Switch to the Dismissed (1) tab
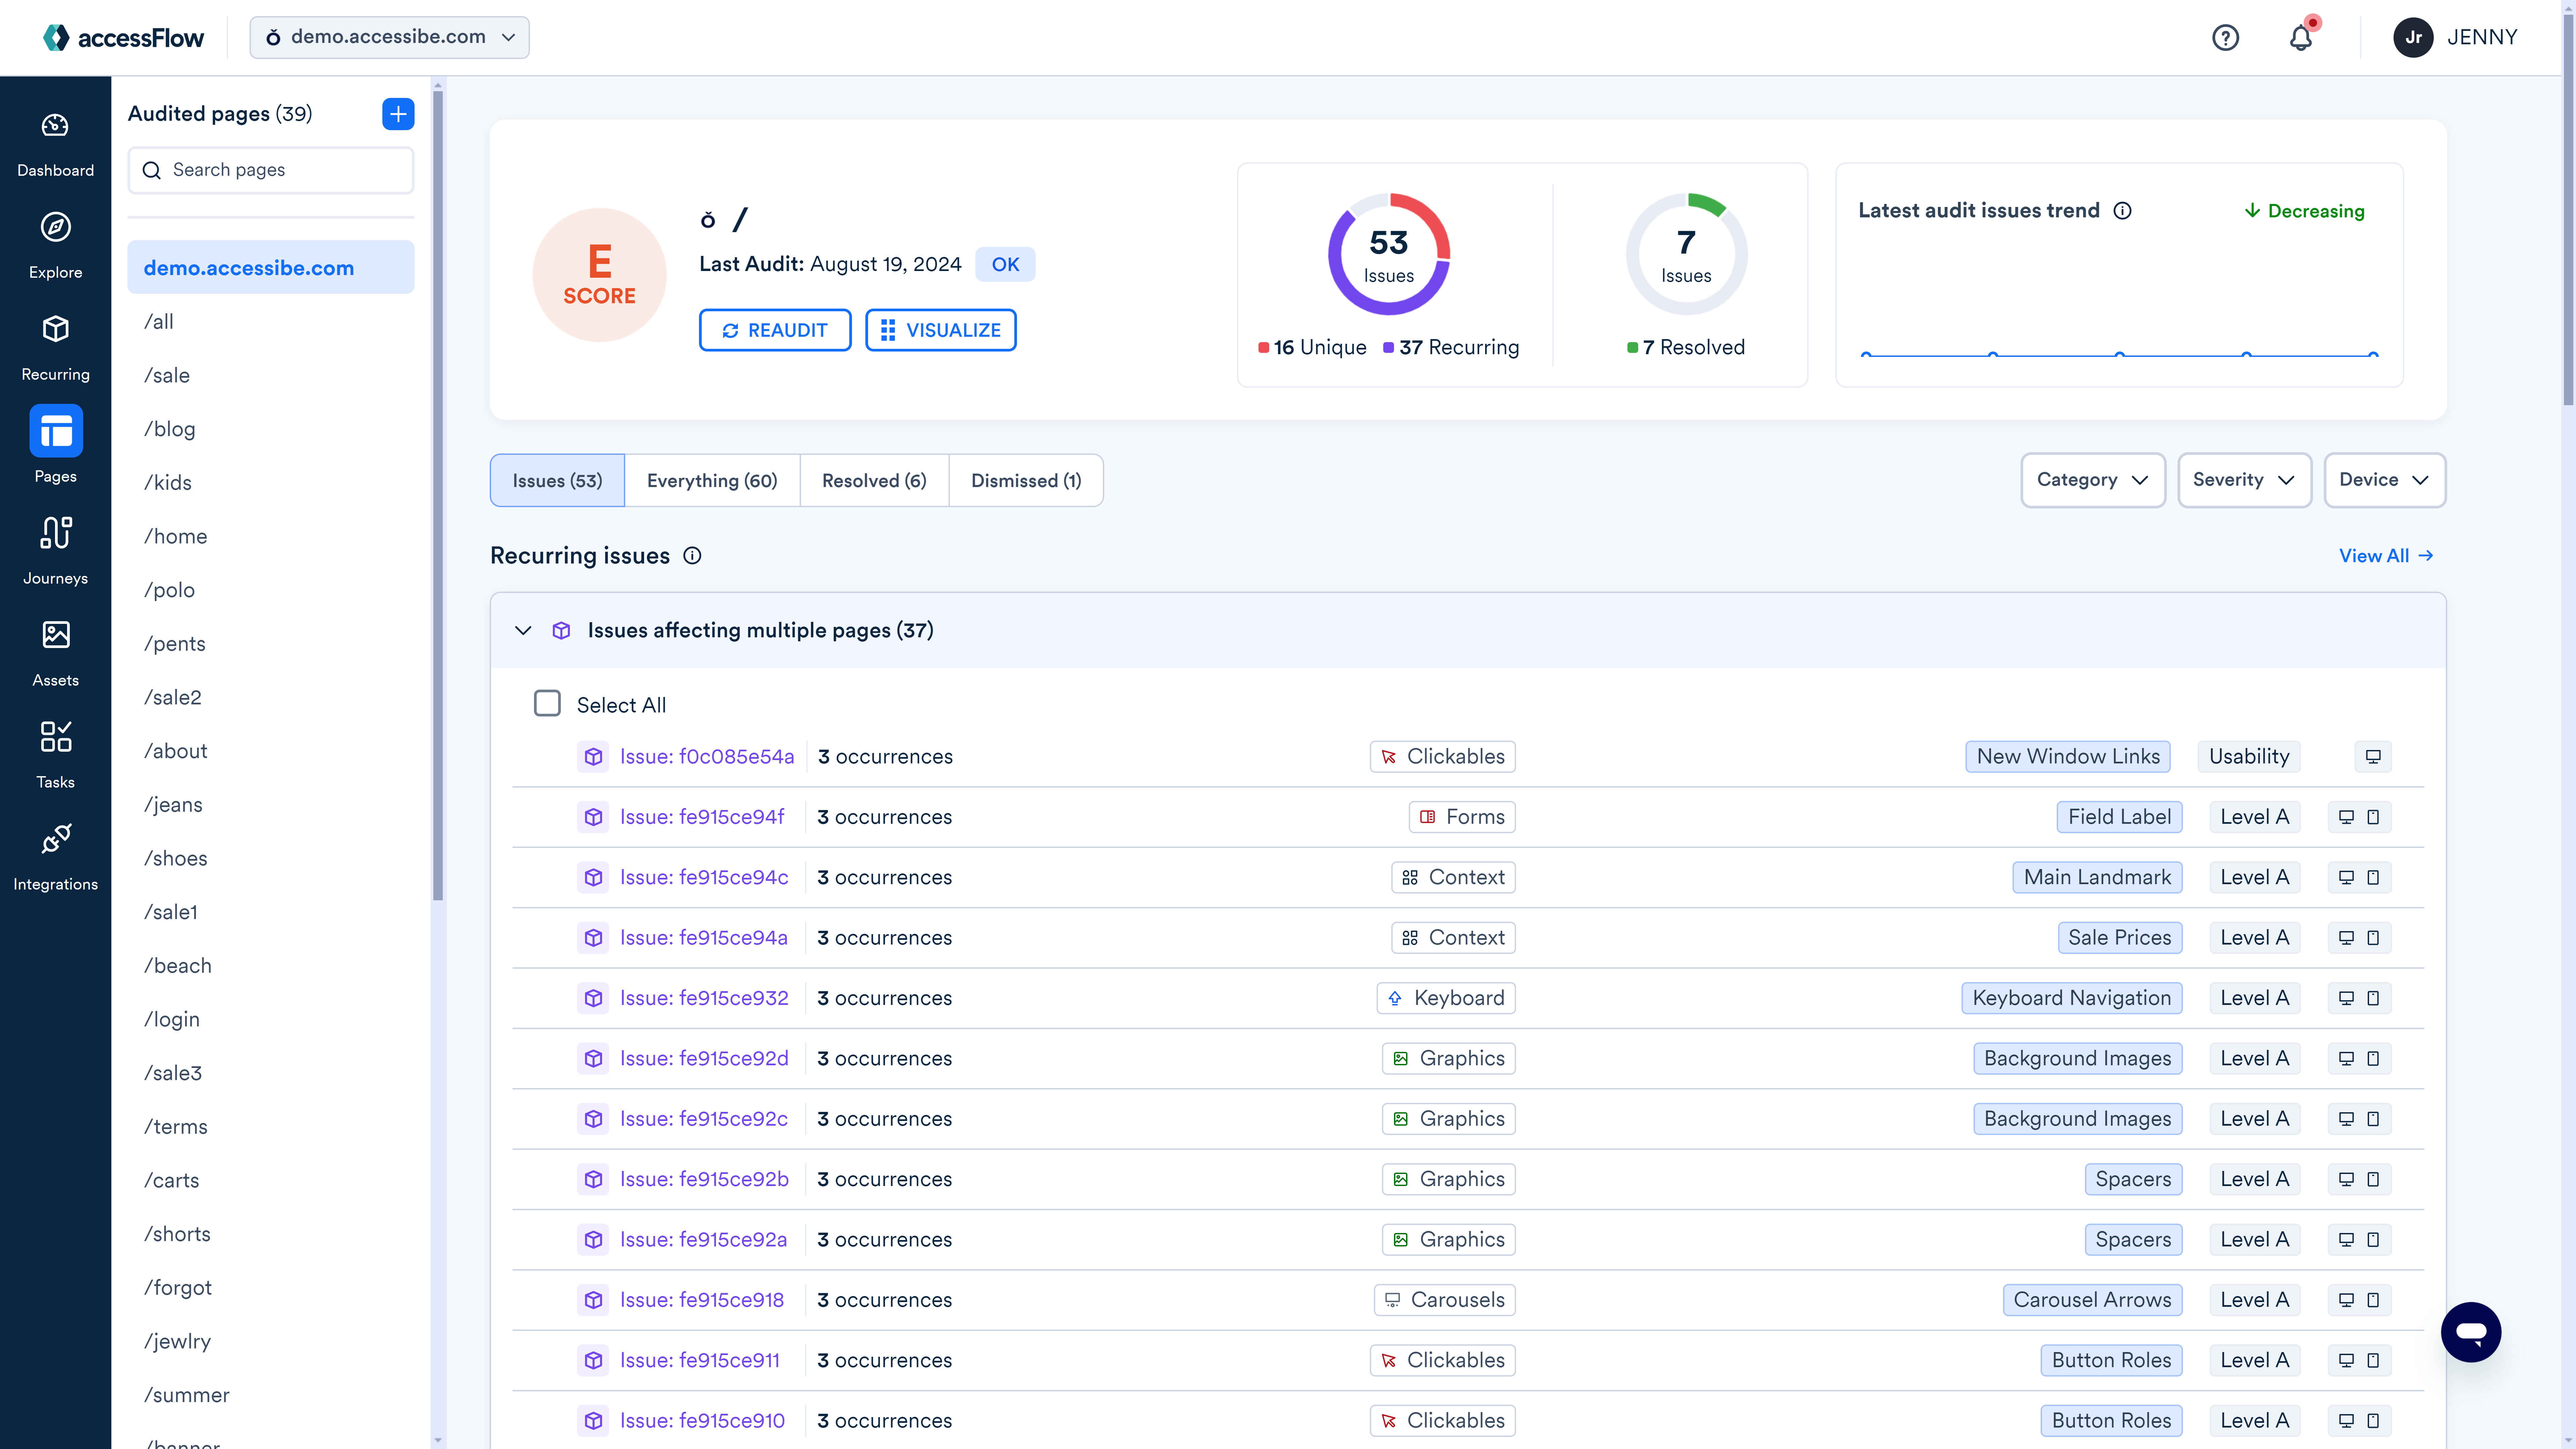 (1026, 481)
